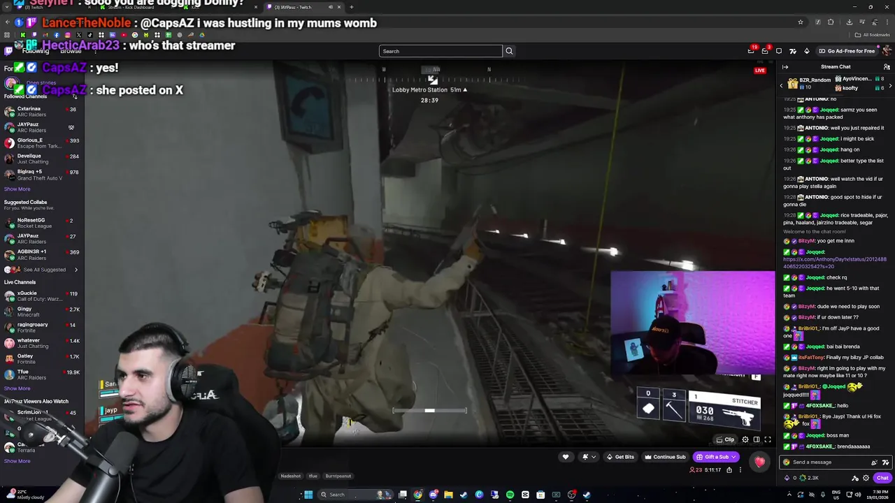Click the purple Chat send button

coord(882,479)
